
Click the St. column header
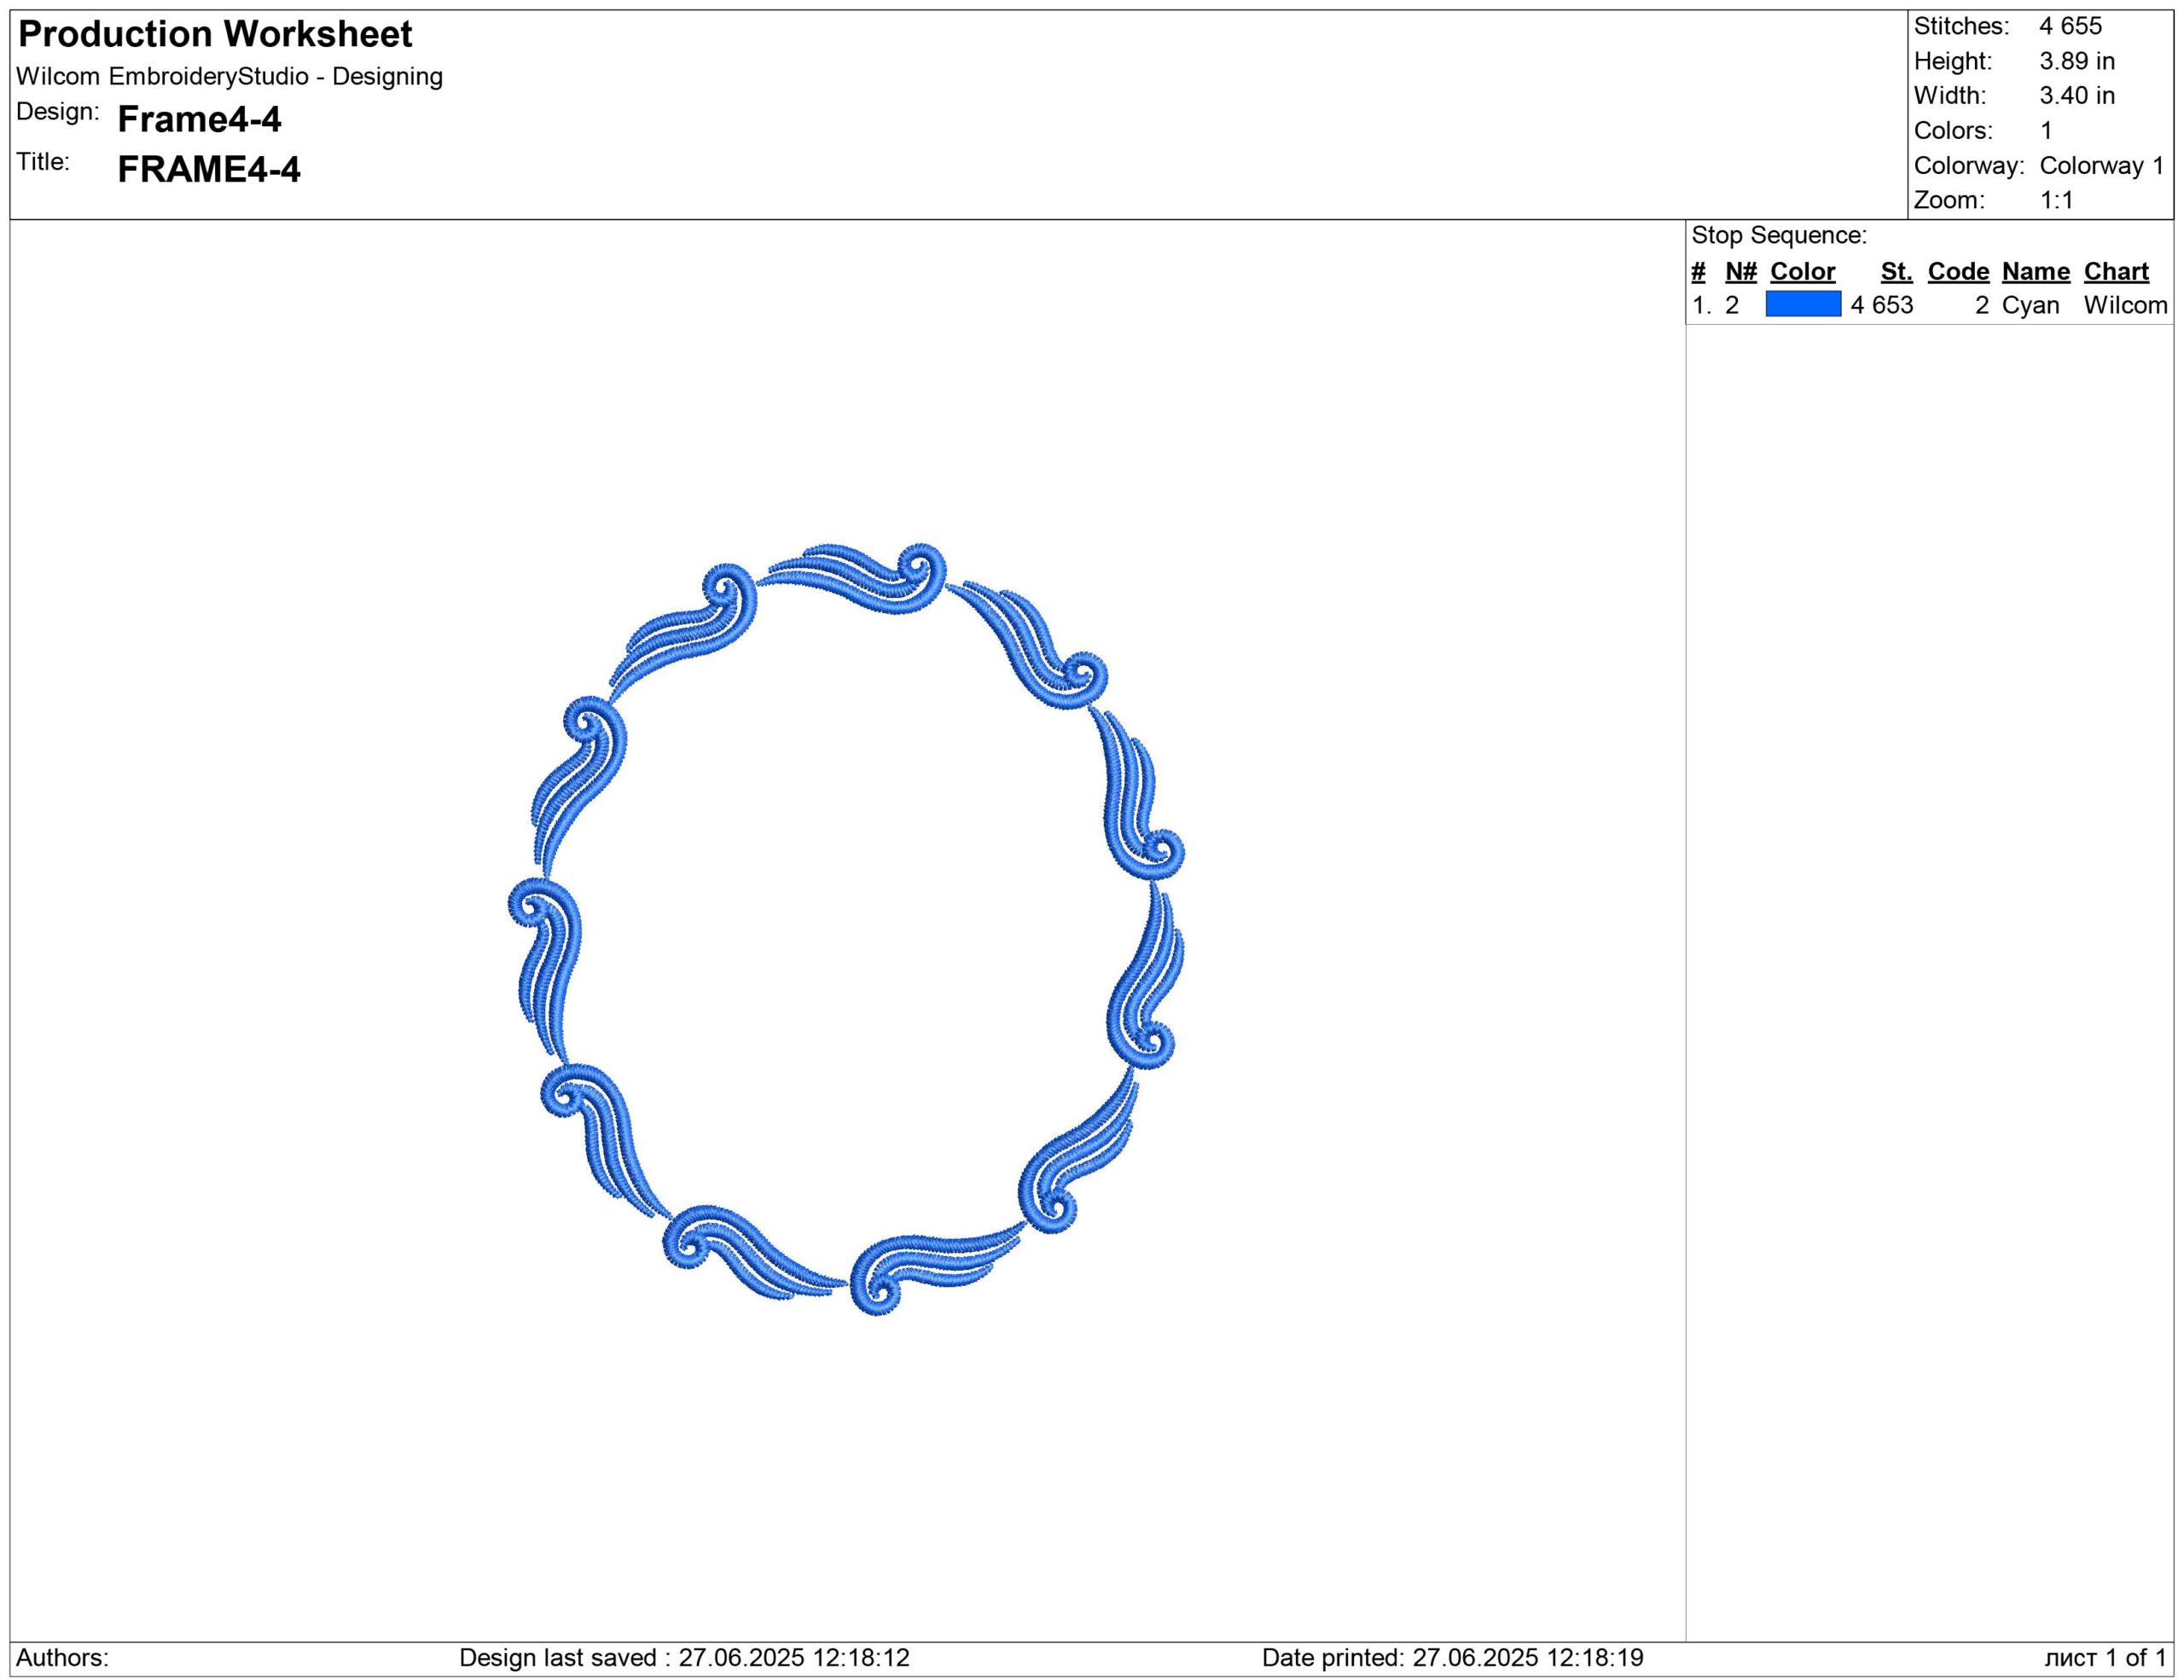point(1896,272)
